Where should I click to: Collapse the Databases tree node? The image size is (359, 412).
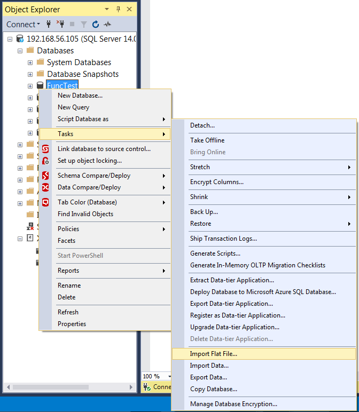(x=20, y=51)
